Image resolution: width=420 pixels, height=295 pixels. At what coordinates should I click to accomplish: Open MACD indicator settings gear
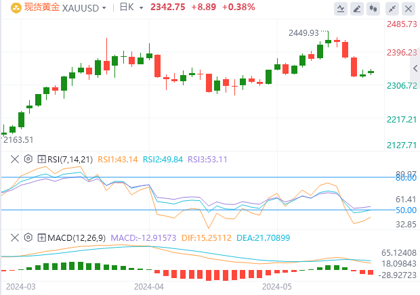click(x=28, y=237)
